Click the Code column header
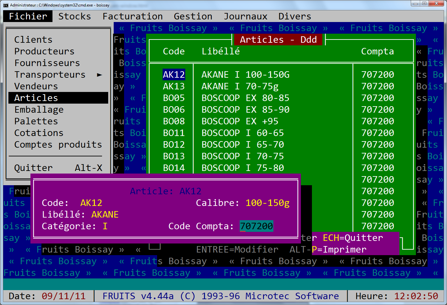 tap(174, 51)
